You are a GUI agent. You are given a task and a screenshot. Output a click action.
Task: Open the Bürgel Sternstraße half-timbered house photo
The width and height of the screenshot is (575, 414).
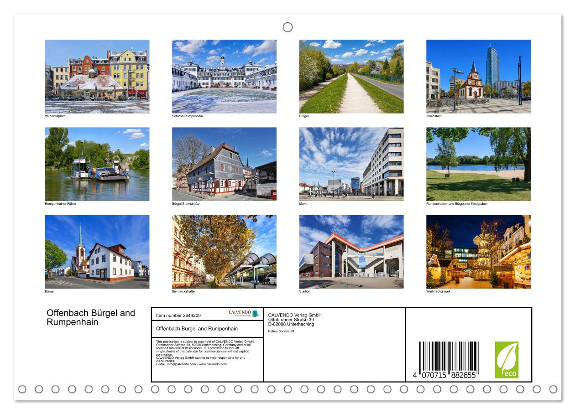coord(224,164)
